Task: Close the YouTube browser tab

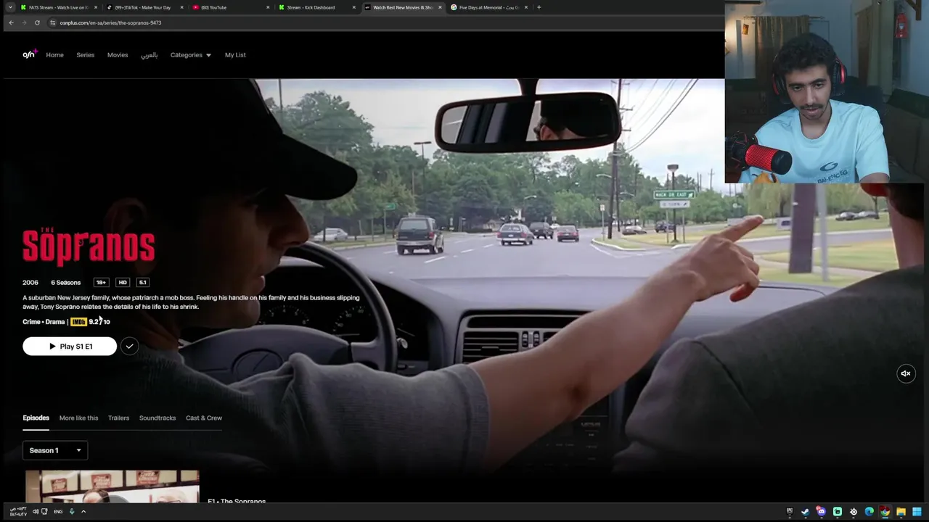Action: 268,7
